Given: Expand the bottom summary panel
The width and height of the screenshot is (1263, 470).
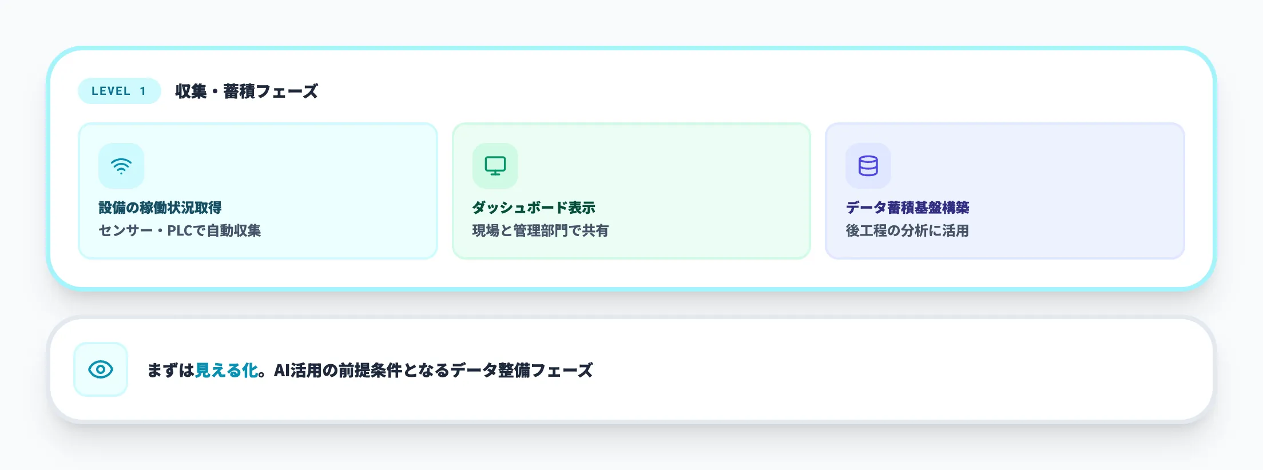Looking at the screenshot, I should [x=629, y=370].
